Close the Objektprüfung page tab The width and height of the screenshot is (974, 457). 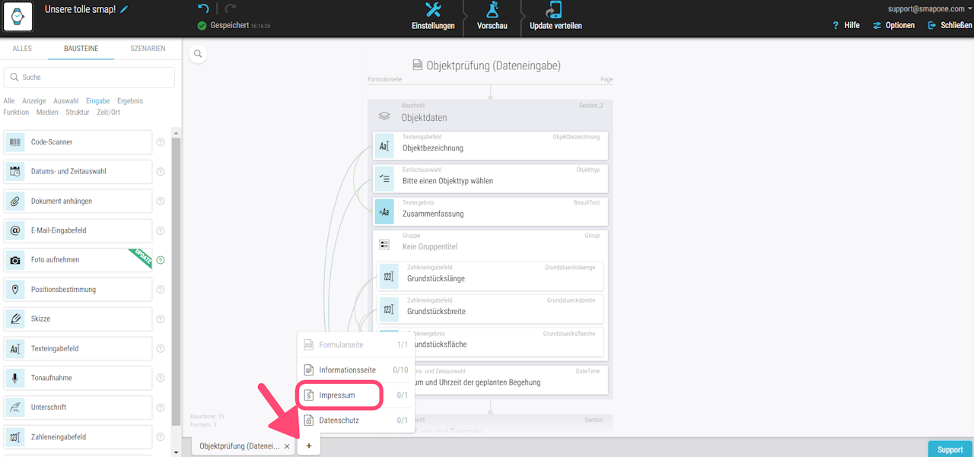(x=287, y=446)
